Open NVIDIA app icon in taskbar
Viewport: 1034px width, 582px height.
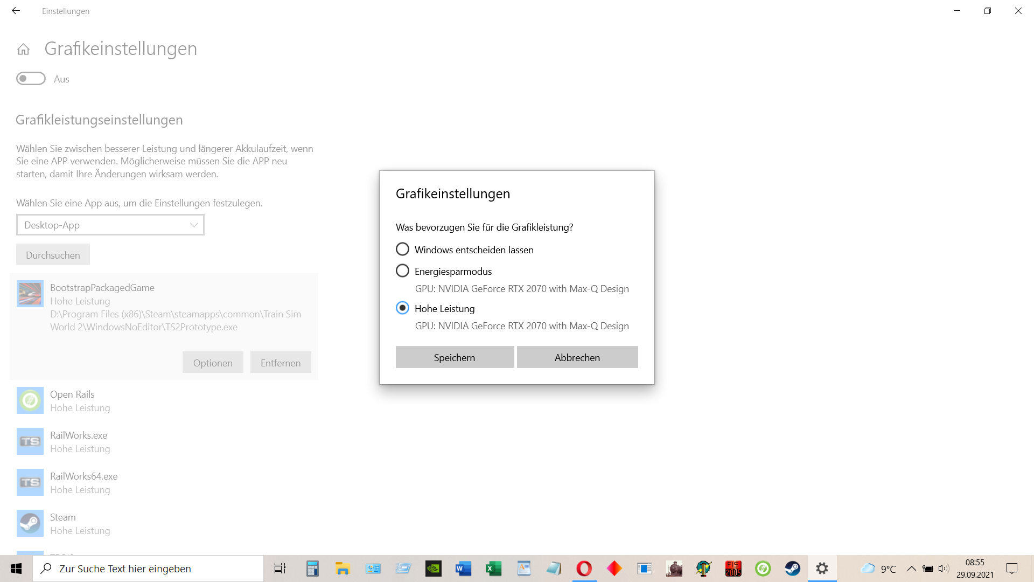click(433, 569)
